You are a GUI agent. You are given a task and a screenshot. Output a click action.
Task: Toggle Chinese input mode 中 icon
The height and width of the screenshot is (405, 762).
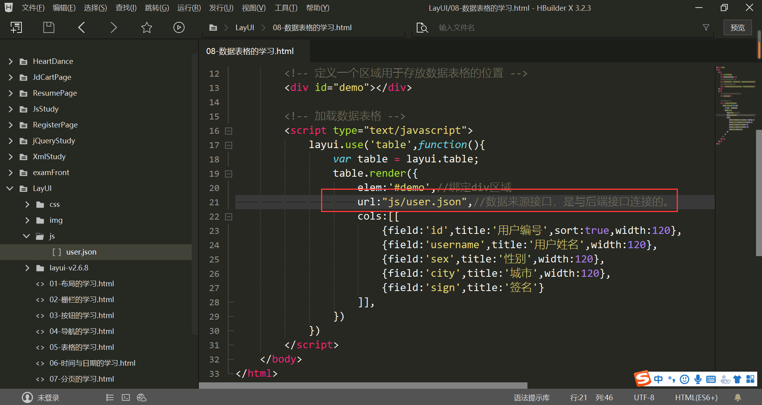(x=658, y=379)
